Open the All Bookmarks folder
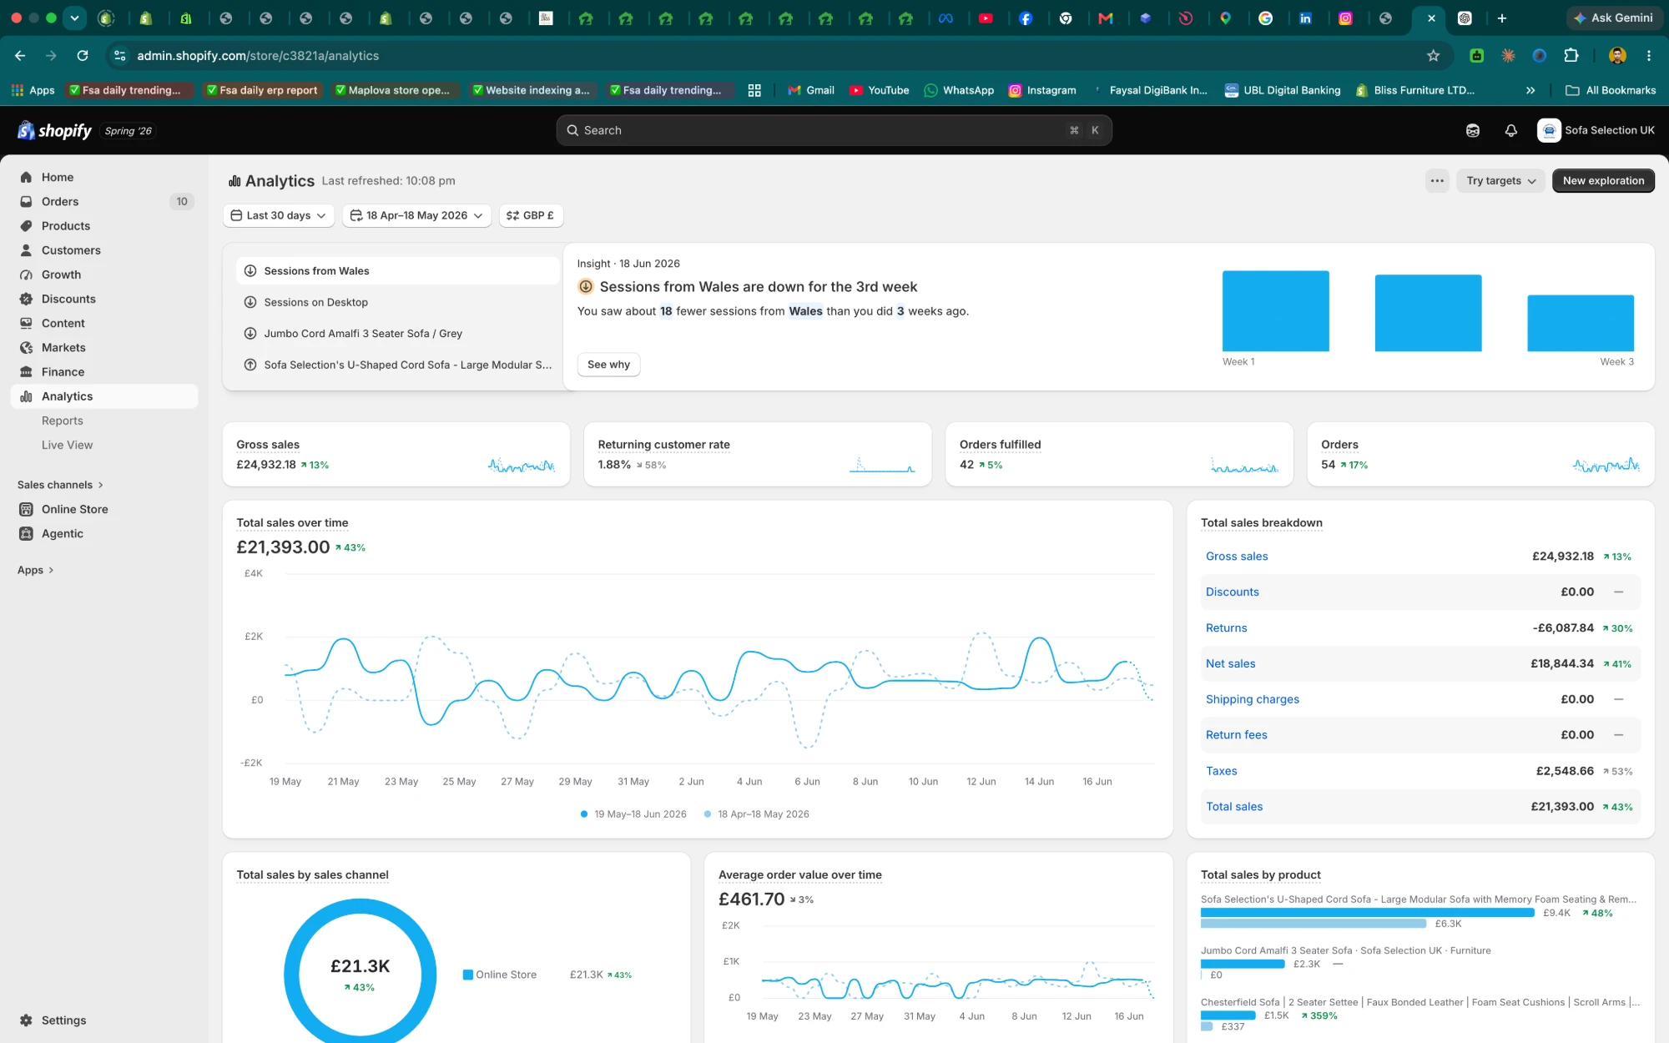Viewport: 1669px width, 1043px height. [1610, 90]
